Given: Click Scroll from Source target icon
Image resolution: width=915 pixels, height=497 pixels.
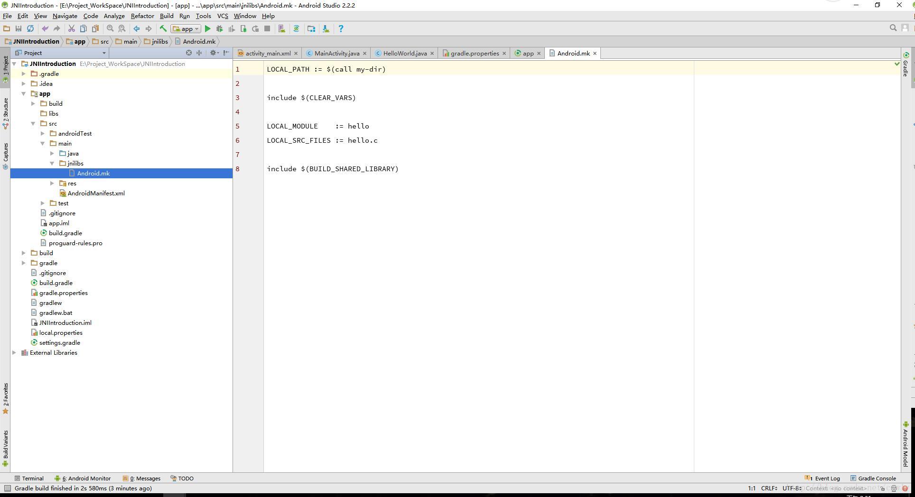Looking at the screenshot, I should coord(189,53).
